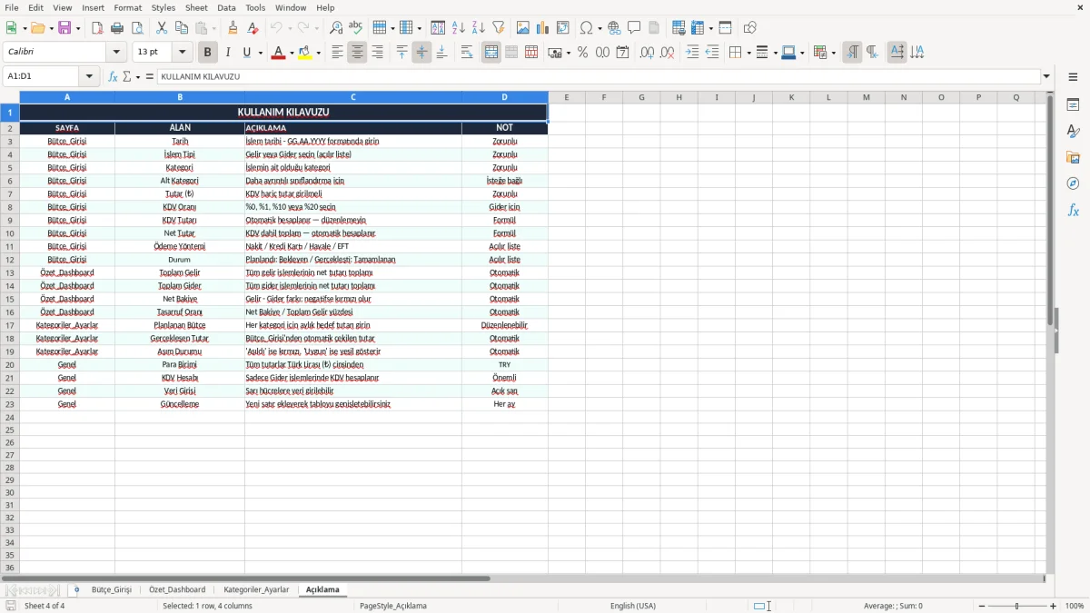Align text right
Screen dimensions: 1090x613
pyautogui.click(x=377, y=53)
